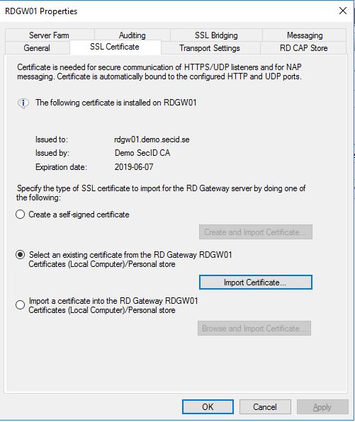The height and width of the screenshot is (422, 355).
Task: Go to the Messaging tab
Action: [x=305, y=35]
